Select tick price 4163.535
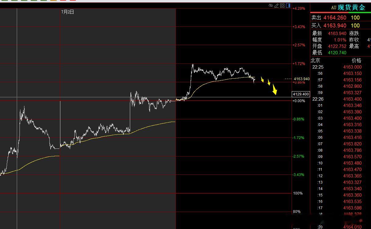The width and height of the screenshot is (371, 229). coord(352,202)
